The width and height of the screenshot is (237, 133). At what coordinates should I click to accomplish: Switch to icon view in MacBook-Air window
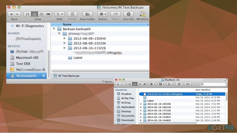130,84
